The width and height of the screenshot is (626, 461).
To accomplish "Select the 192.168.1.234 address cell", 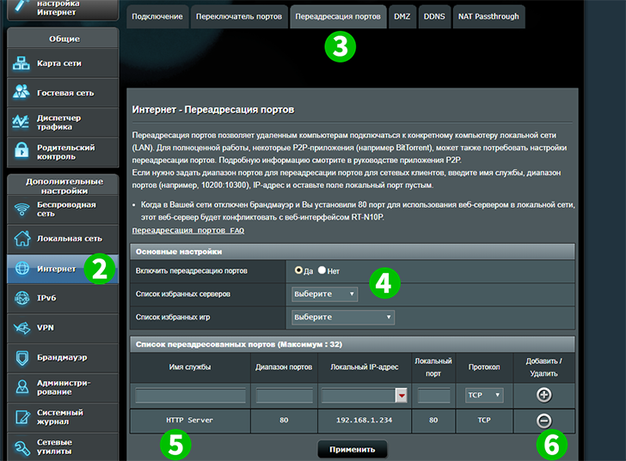I will [364, 420].
